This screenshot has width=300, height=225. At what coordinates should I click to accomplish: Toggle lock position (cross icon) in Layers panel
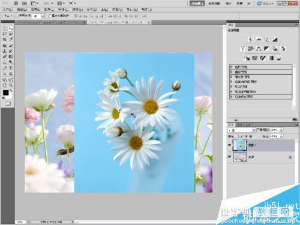coord(246,136)
